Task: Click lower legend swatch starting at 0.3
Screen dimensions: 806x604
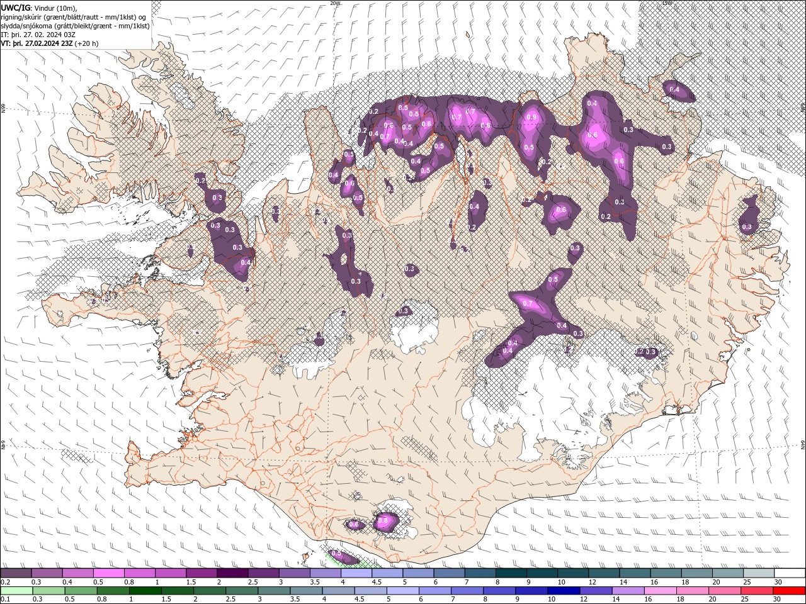Action: 48,590
